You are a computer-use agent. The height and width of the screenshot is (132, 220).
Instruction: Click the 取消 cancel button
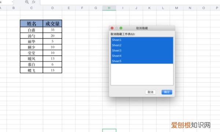(x=150, y=92)
